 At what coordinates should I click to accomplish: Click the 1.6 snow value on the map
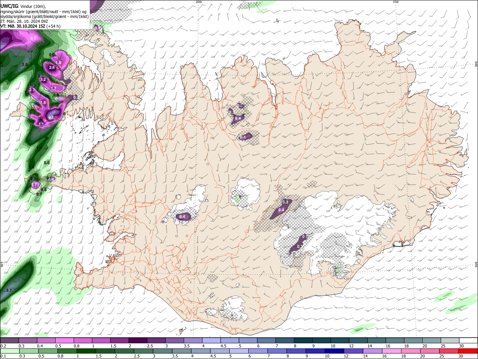tap(58, 62)
